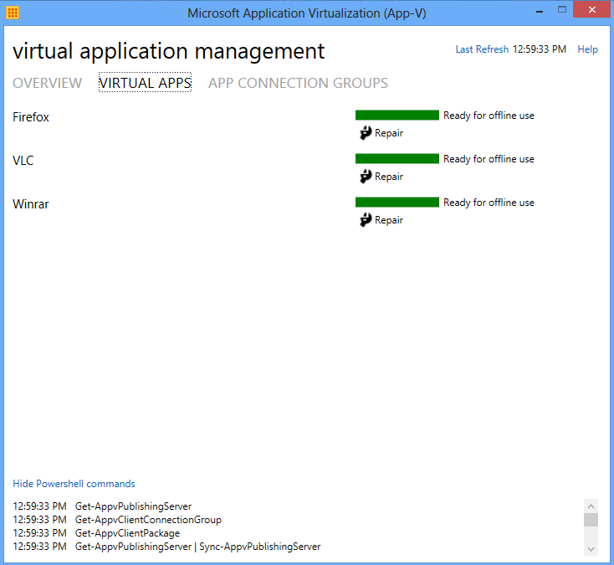Switch to the Overview tab
614x565 pixels.
47,83
